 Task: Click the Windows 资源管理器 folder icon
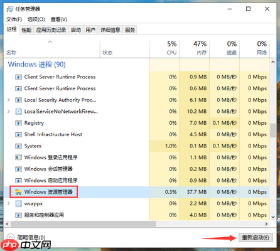tap(18, 192)
